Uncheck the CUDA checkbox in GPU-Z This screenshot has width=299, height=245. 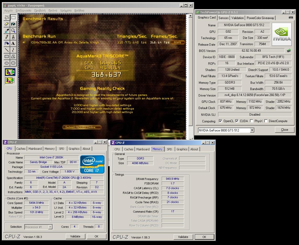click(x=237, y=121)
